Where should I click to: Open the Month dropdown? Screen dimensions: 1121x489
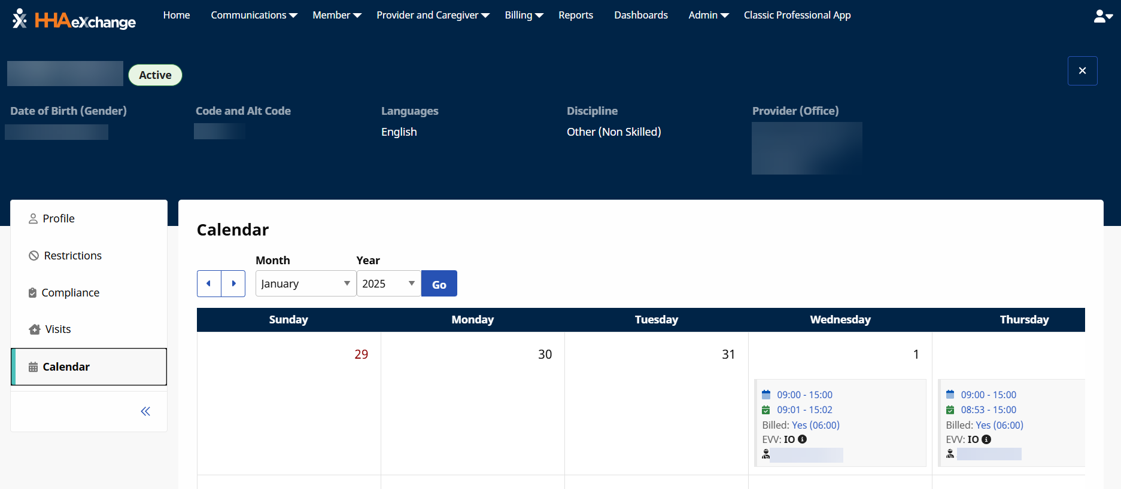click(x=306, y=283)
